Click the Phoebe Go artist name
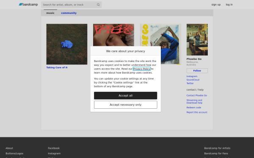The height and width of the screenshot is (158, 254). [x=194, y=59]
